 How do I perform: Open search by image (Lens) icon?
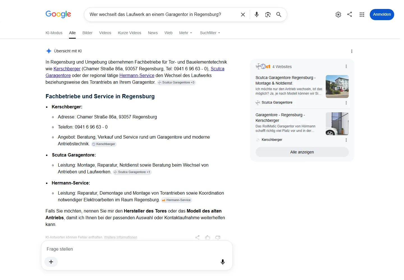(268, 15)
